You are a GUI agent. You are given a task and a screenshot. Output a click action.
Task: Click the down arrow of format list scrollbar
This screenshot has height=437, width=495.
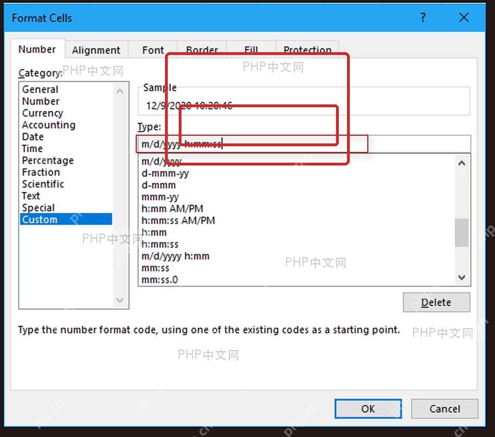pos(462,278)
